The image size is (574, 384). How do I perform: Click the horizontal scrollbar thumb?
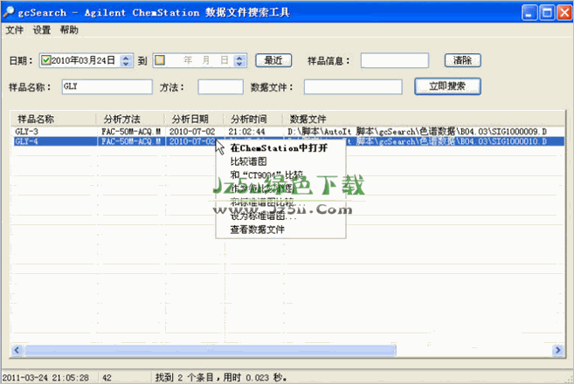pyautogui.click(x=211, y=350)
